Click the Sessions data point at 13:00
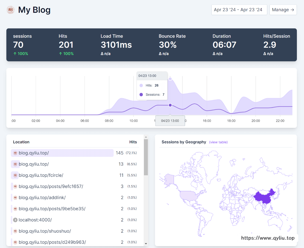The image size is (304, 248). coord(170,105)
